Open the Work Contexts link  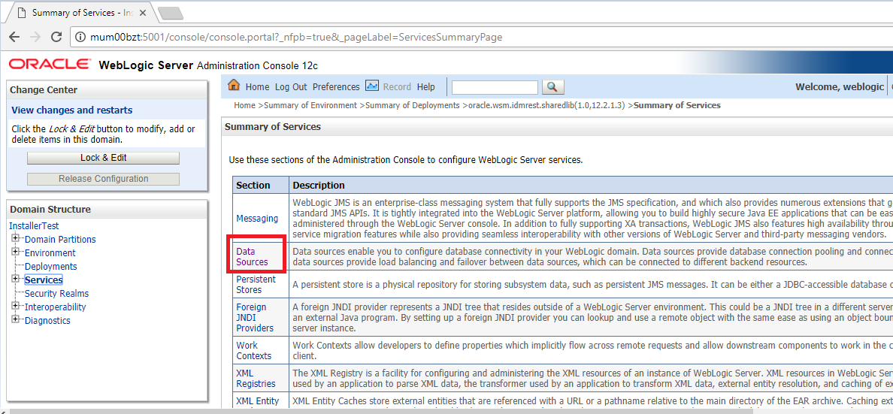(253, 351)
